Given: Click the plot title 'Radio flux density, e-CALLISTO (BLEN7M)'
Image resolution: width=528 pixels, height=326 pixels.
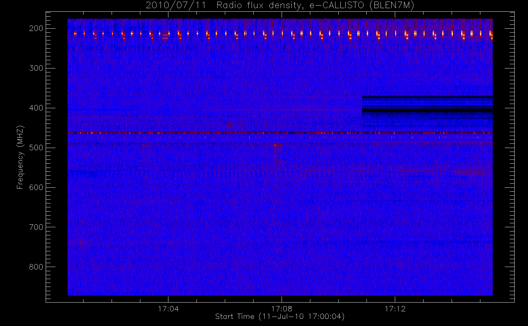Looking at the screenshot, I should (315, 6).
